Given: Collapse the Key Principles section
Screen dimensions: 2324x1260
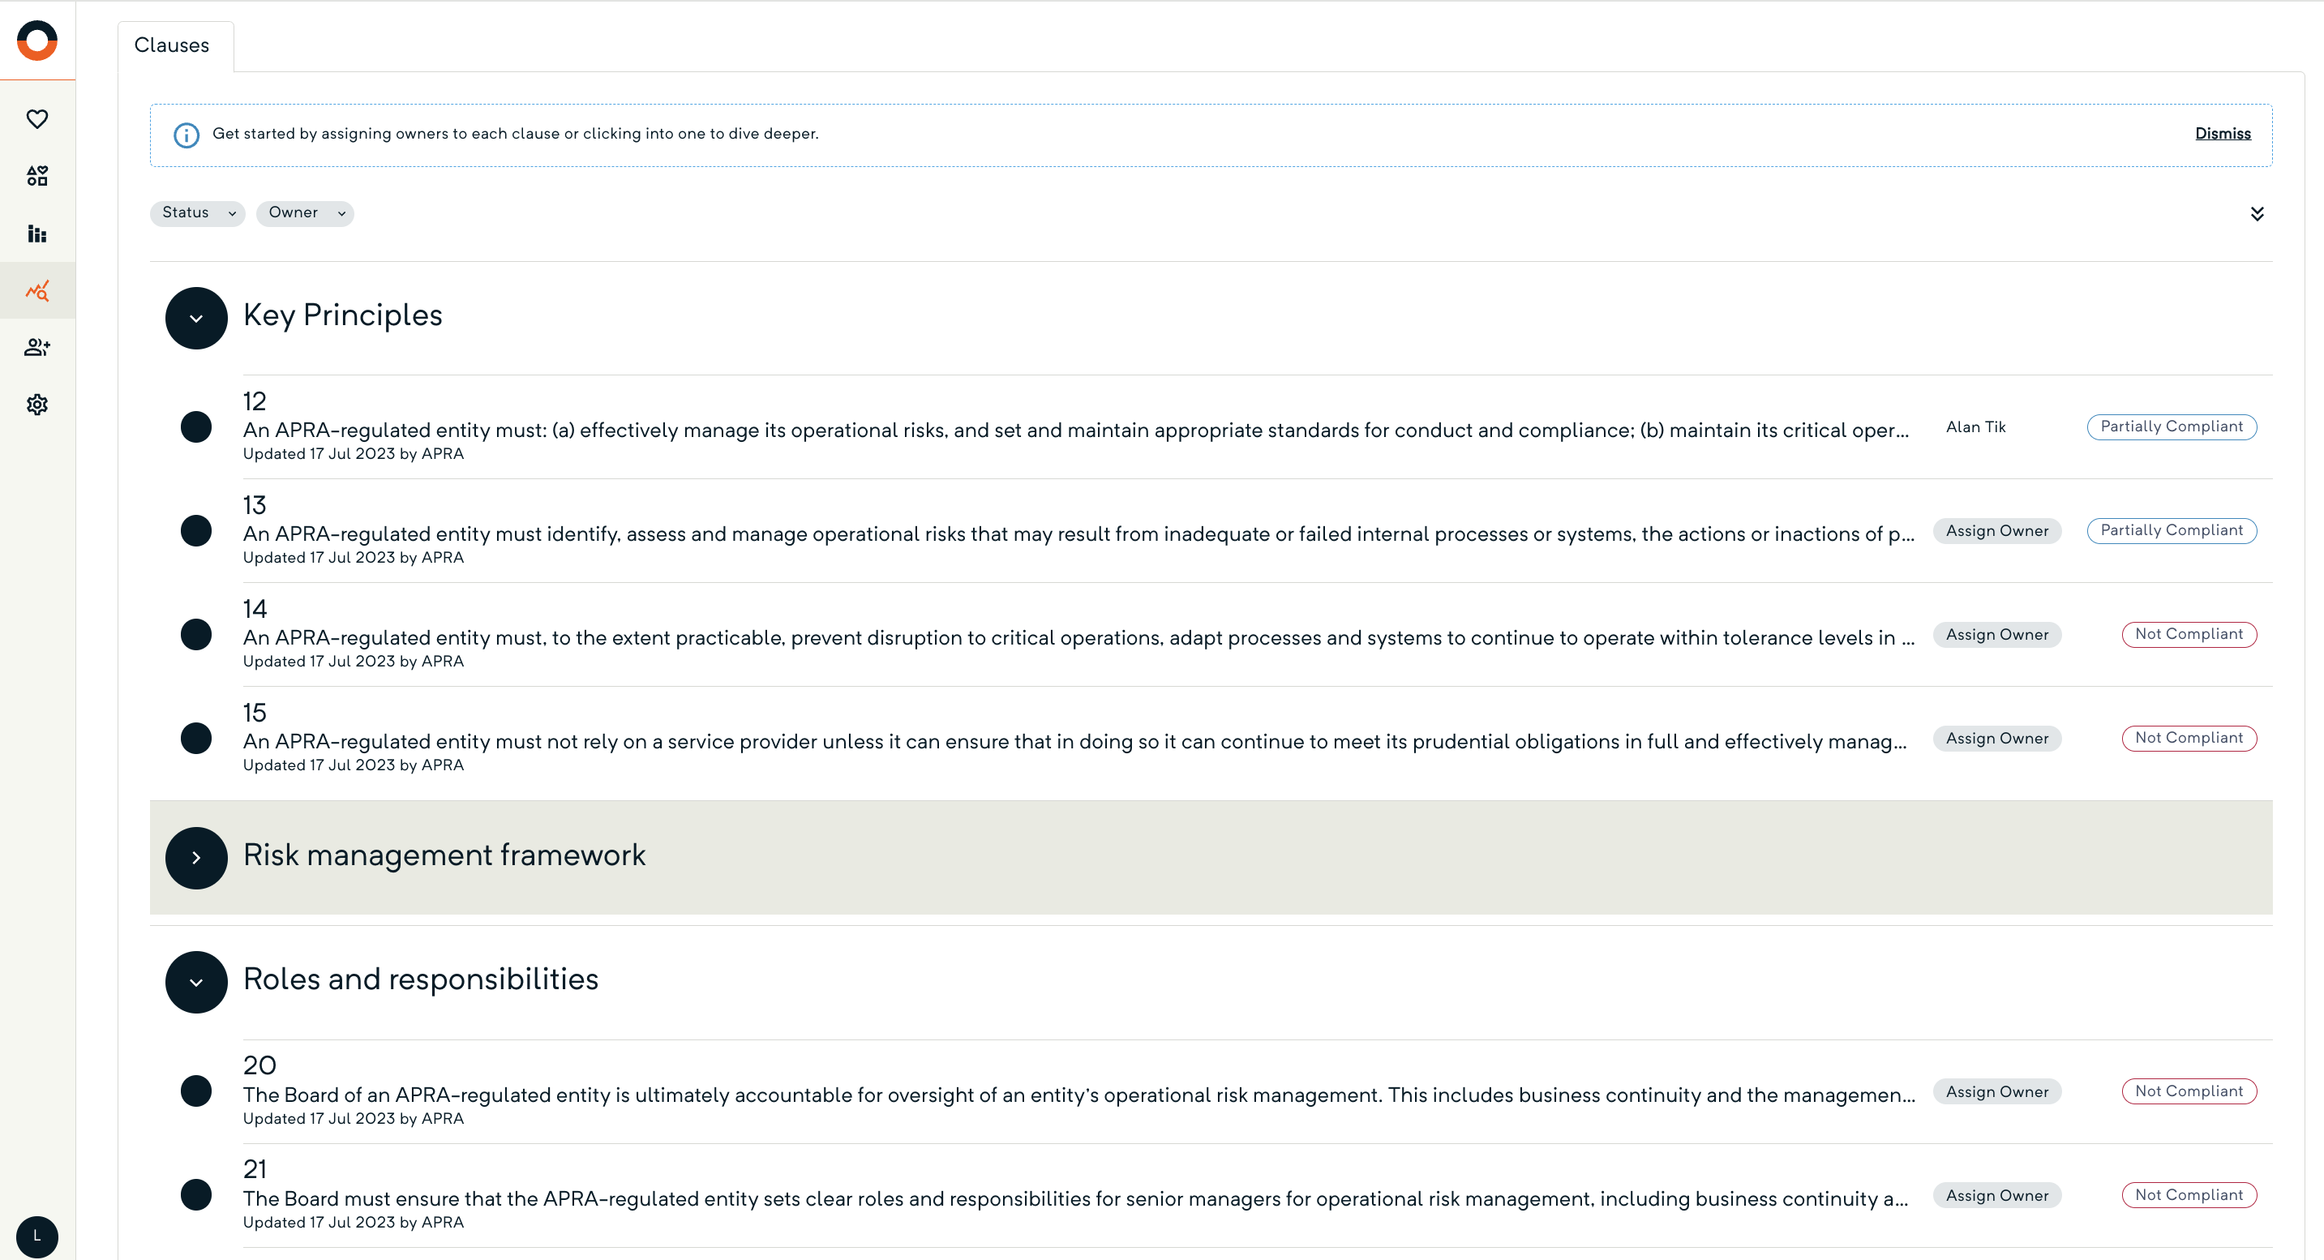Looking at the screenshot, I should coord(195,318).
